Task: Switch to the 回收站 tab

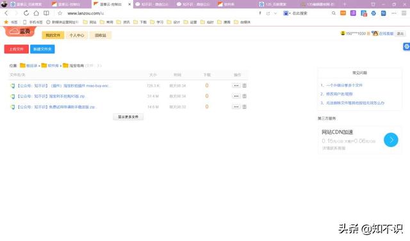Action: 101,35
